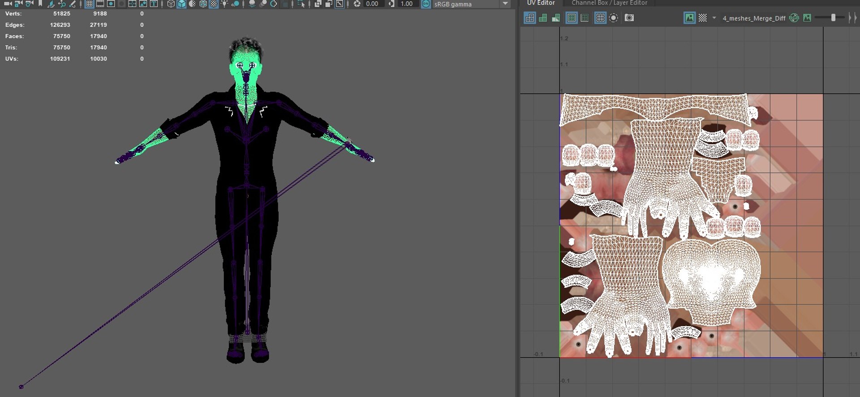Toggle the Checker Map icon in UV Editor
The height and width of the screenshot is (397, 860).
703,18
